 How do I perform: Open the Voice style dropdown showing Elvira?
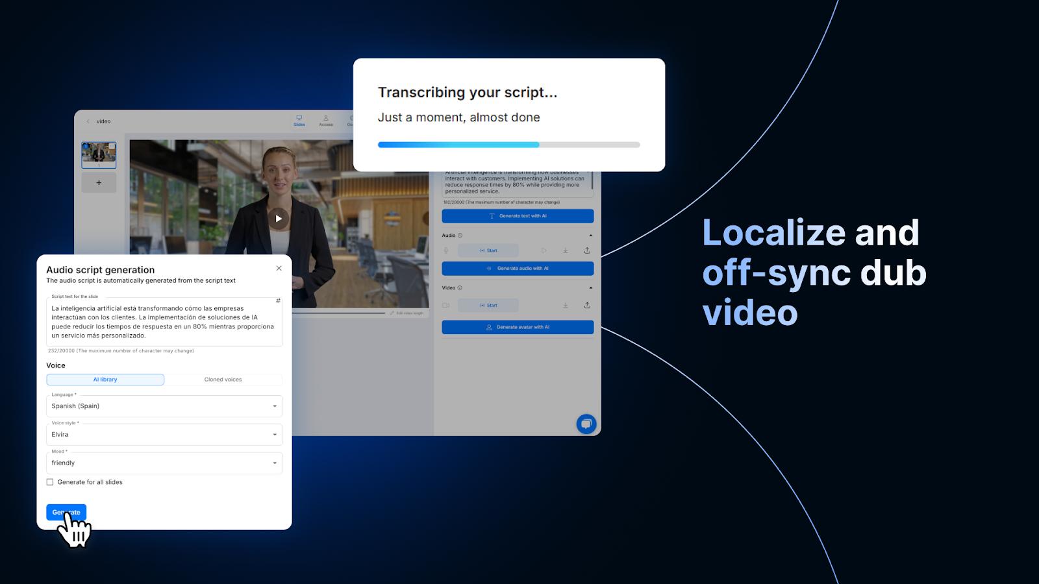coord(164,435)
